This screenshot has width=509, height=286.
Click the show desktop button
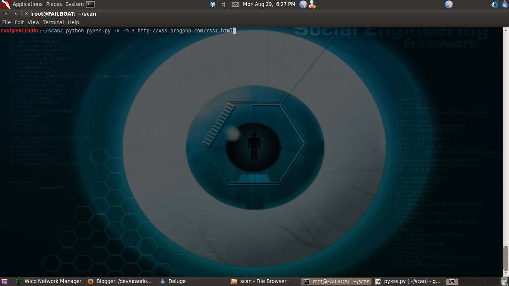coord(4,282)
